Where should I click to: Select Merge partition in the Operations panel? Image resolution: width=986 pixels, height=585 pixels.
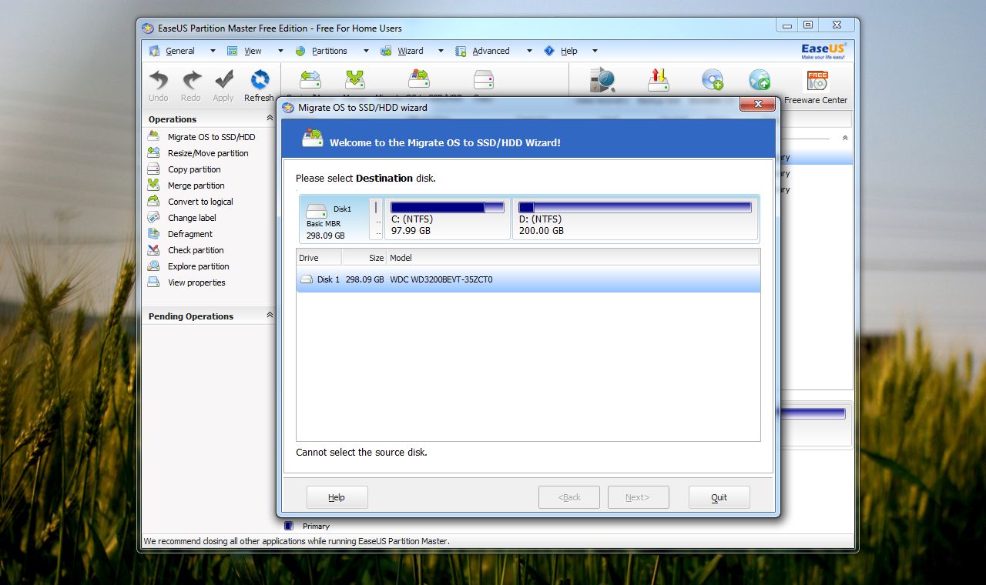point(196,186)
